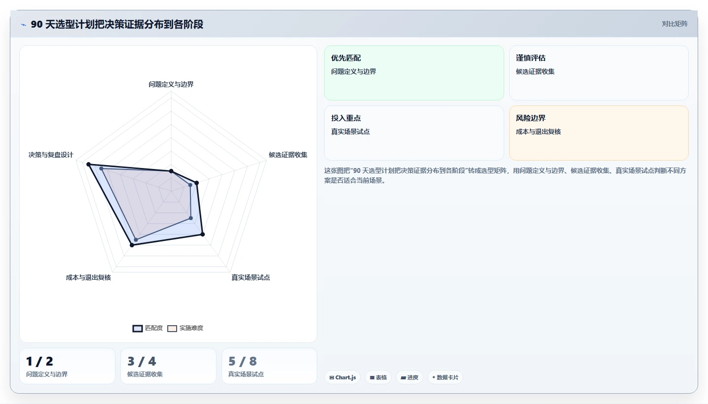Toggle the 实施难度 legend item

[x=185, y=328]
